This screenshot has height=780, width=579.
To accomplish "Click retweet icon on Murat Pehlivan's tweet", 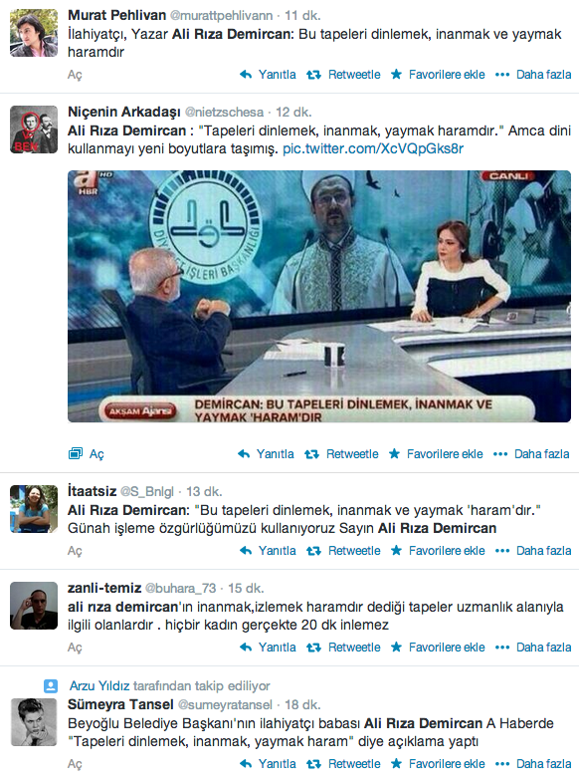I will point(313,75).
